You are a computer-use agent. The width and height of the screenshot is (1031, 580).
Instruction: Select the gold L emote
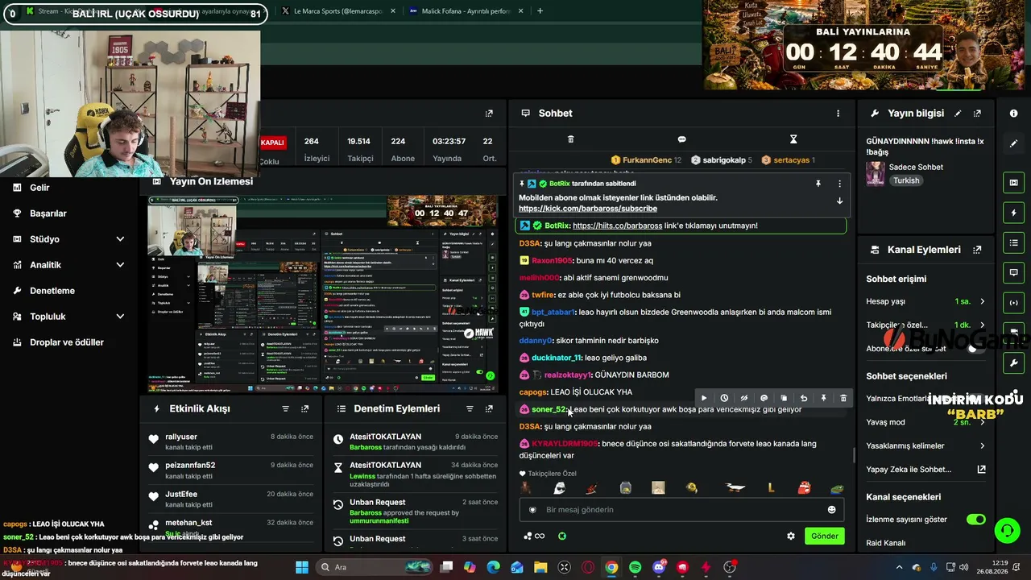point(771,487)
